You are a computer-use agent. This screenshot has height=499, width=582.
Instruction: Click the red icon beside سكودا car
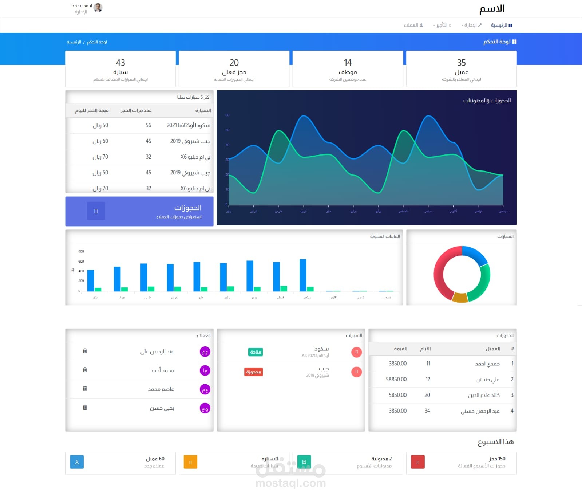click(357, 352)
